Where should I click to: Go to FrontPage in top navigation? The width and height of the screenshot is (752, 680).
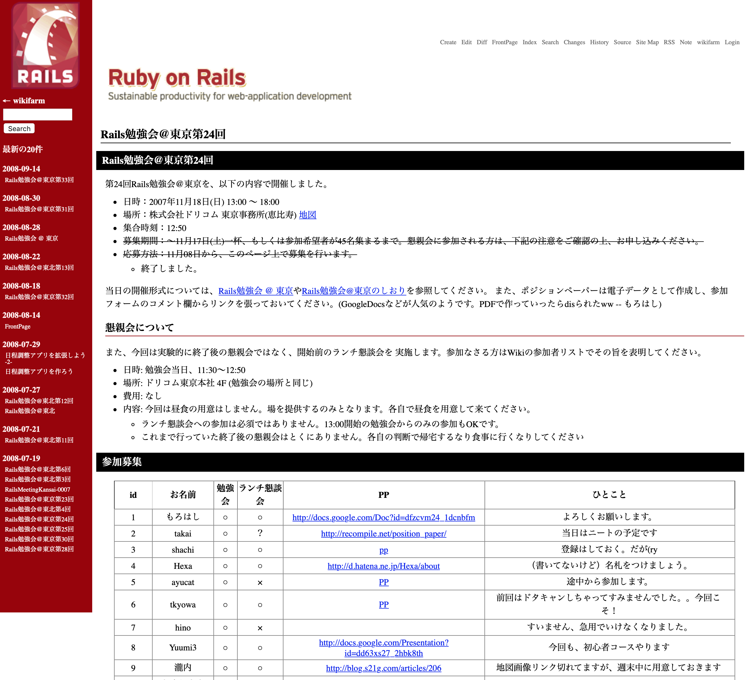coord(504,42)
